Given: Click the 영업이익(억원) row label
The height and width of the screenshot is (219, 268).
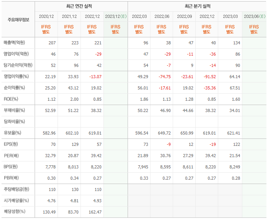Looking at the screenshot, I should [16, 54].
